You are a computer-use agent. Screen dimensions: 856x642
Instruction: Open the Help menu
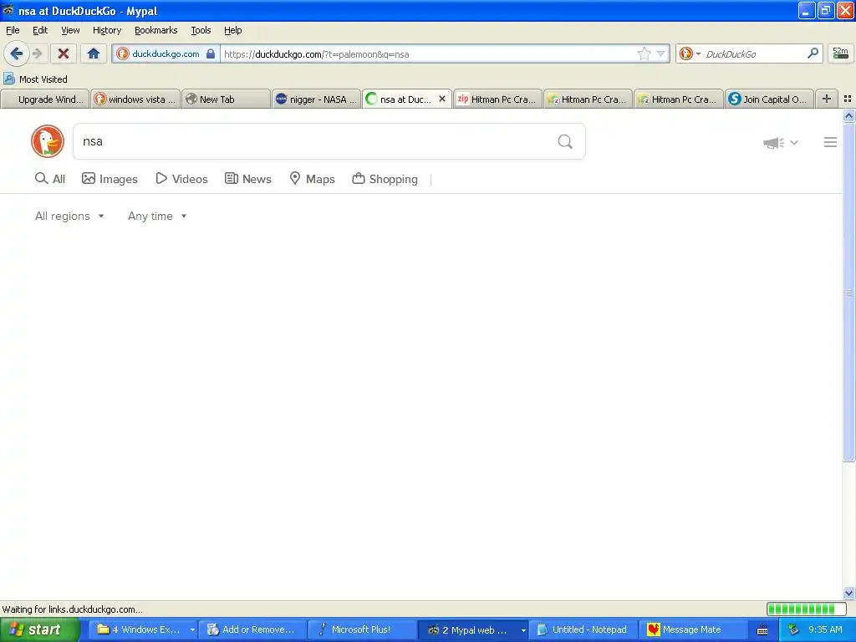[x=233, y=30]
